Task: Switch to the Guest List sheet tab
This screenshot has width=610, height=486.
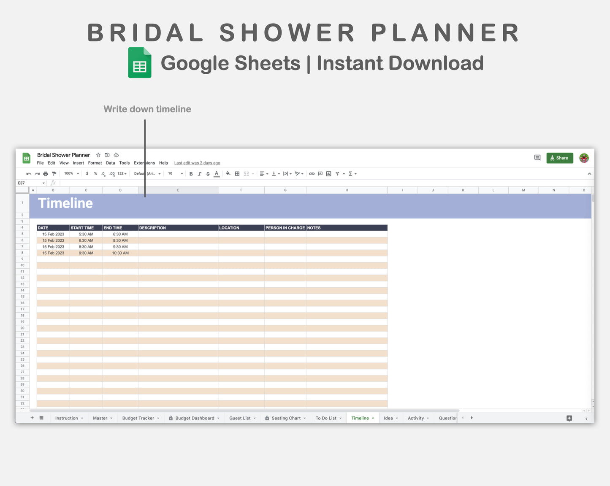Action: 240,418
